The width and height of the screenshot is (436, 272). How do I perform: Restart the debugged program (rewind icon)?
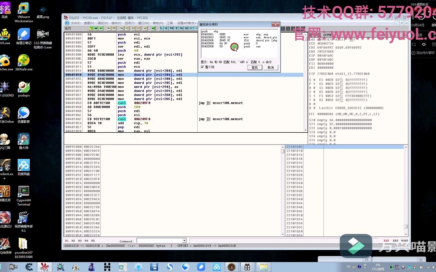coord(96,28)
